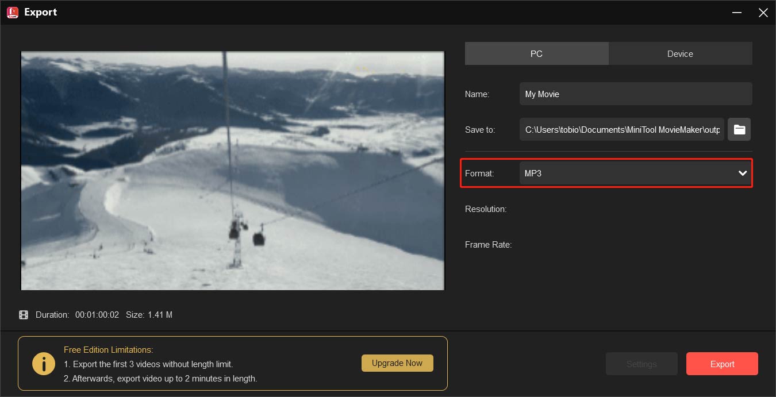Edit the Name field containing My Movie
The image size is (776, 397).
click(x=636, y=94)
